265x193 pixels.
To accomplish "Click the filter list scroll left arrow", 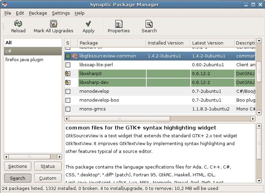I will coord(6,157).
